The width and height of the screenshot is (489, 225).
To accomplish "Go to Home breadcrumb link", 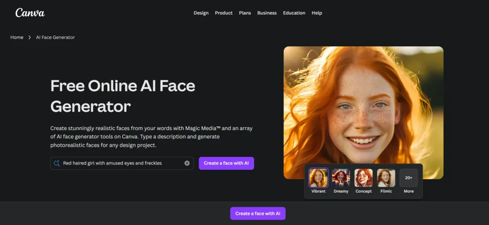I will (x=17, y=37).
